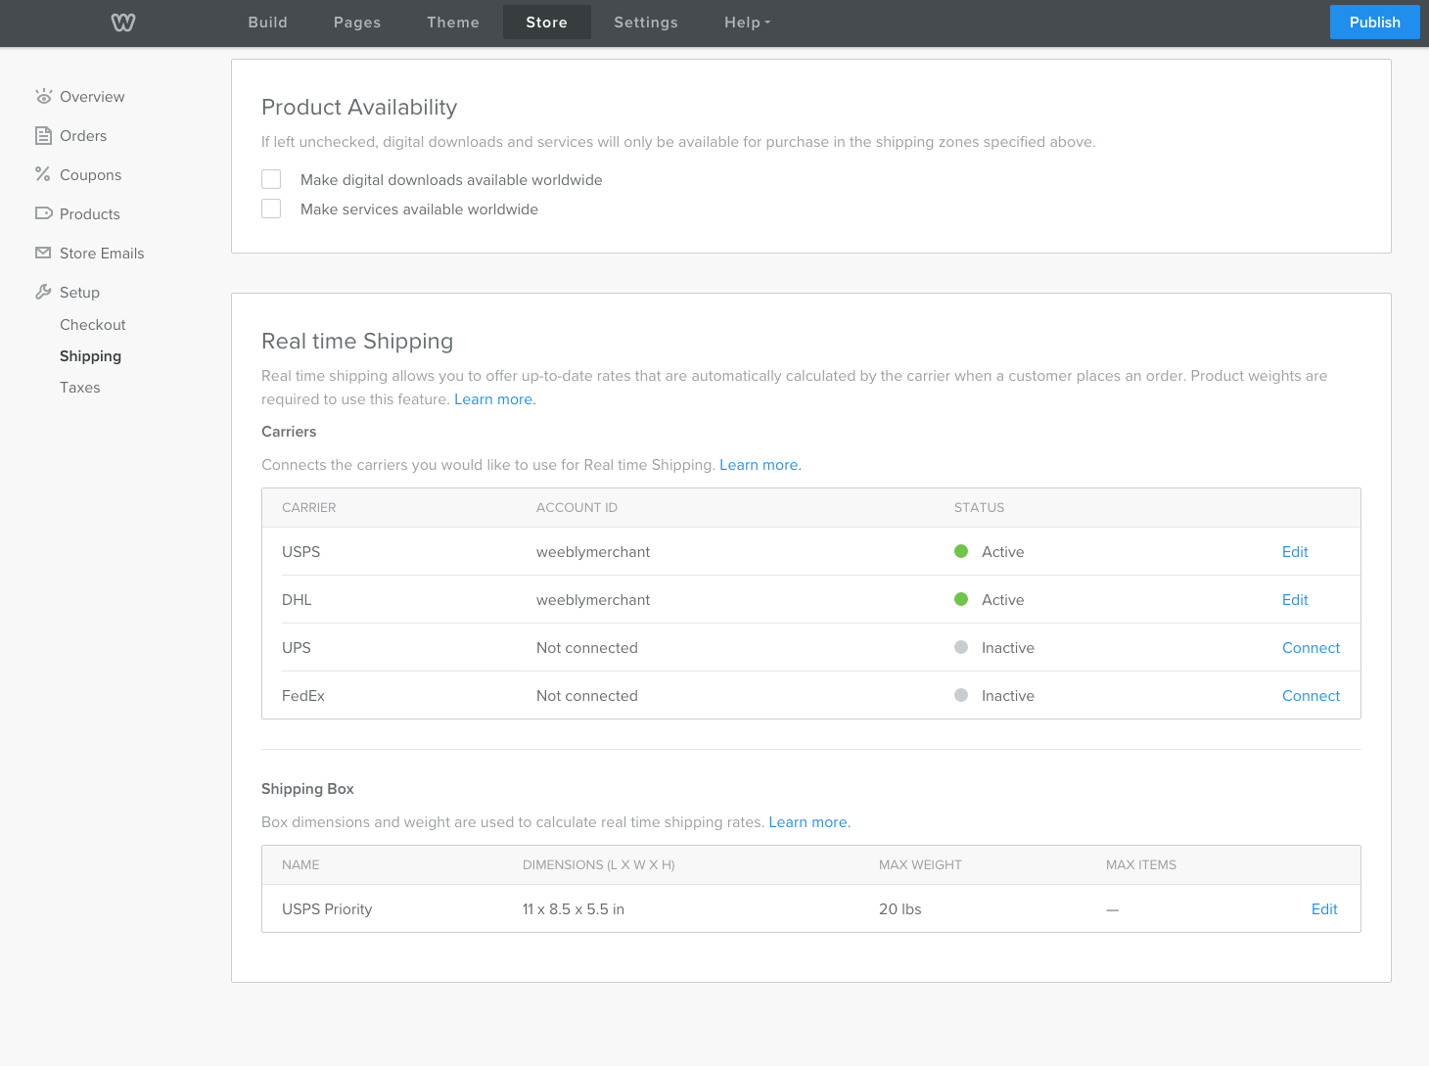Click Active status text for USPS

1003,551
